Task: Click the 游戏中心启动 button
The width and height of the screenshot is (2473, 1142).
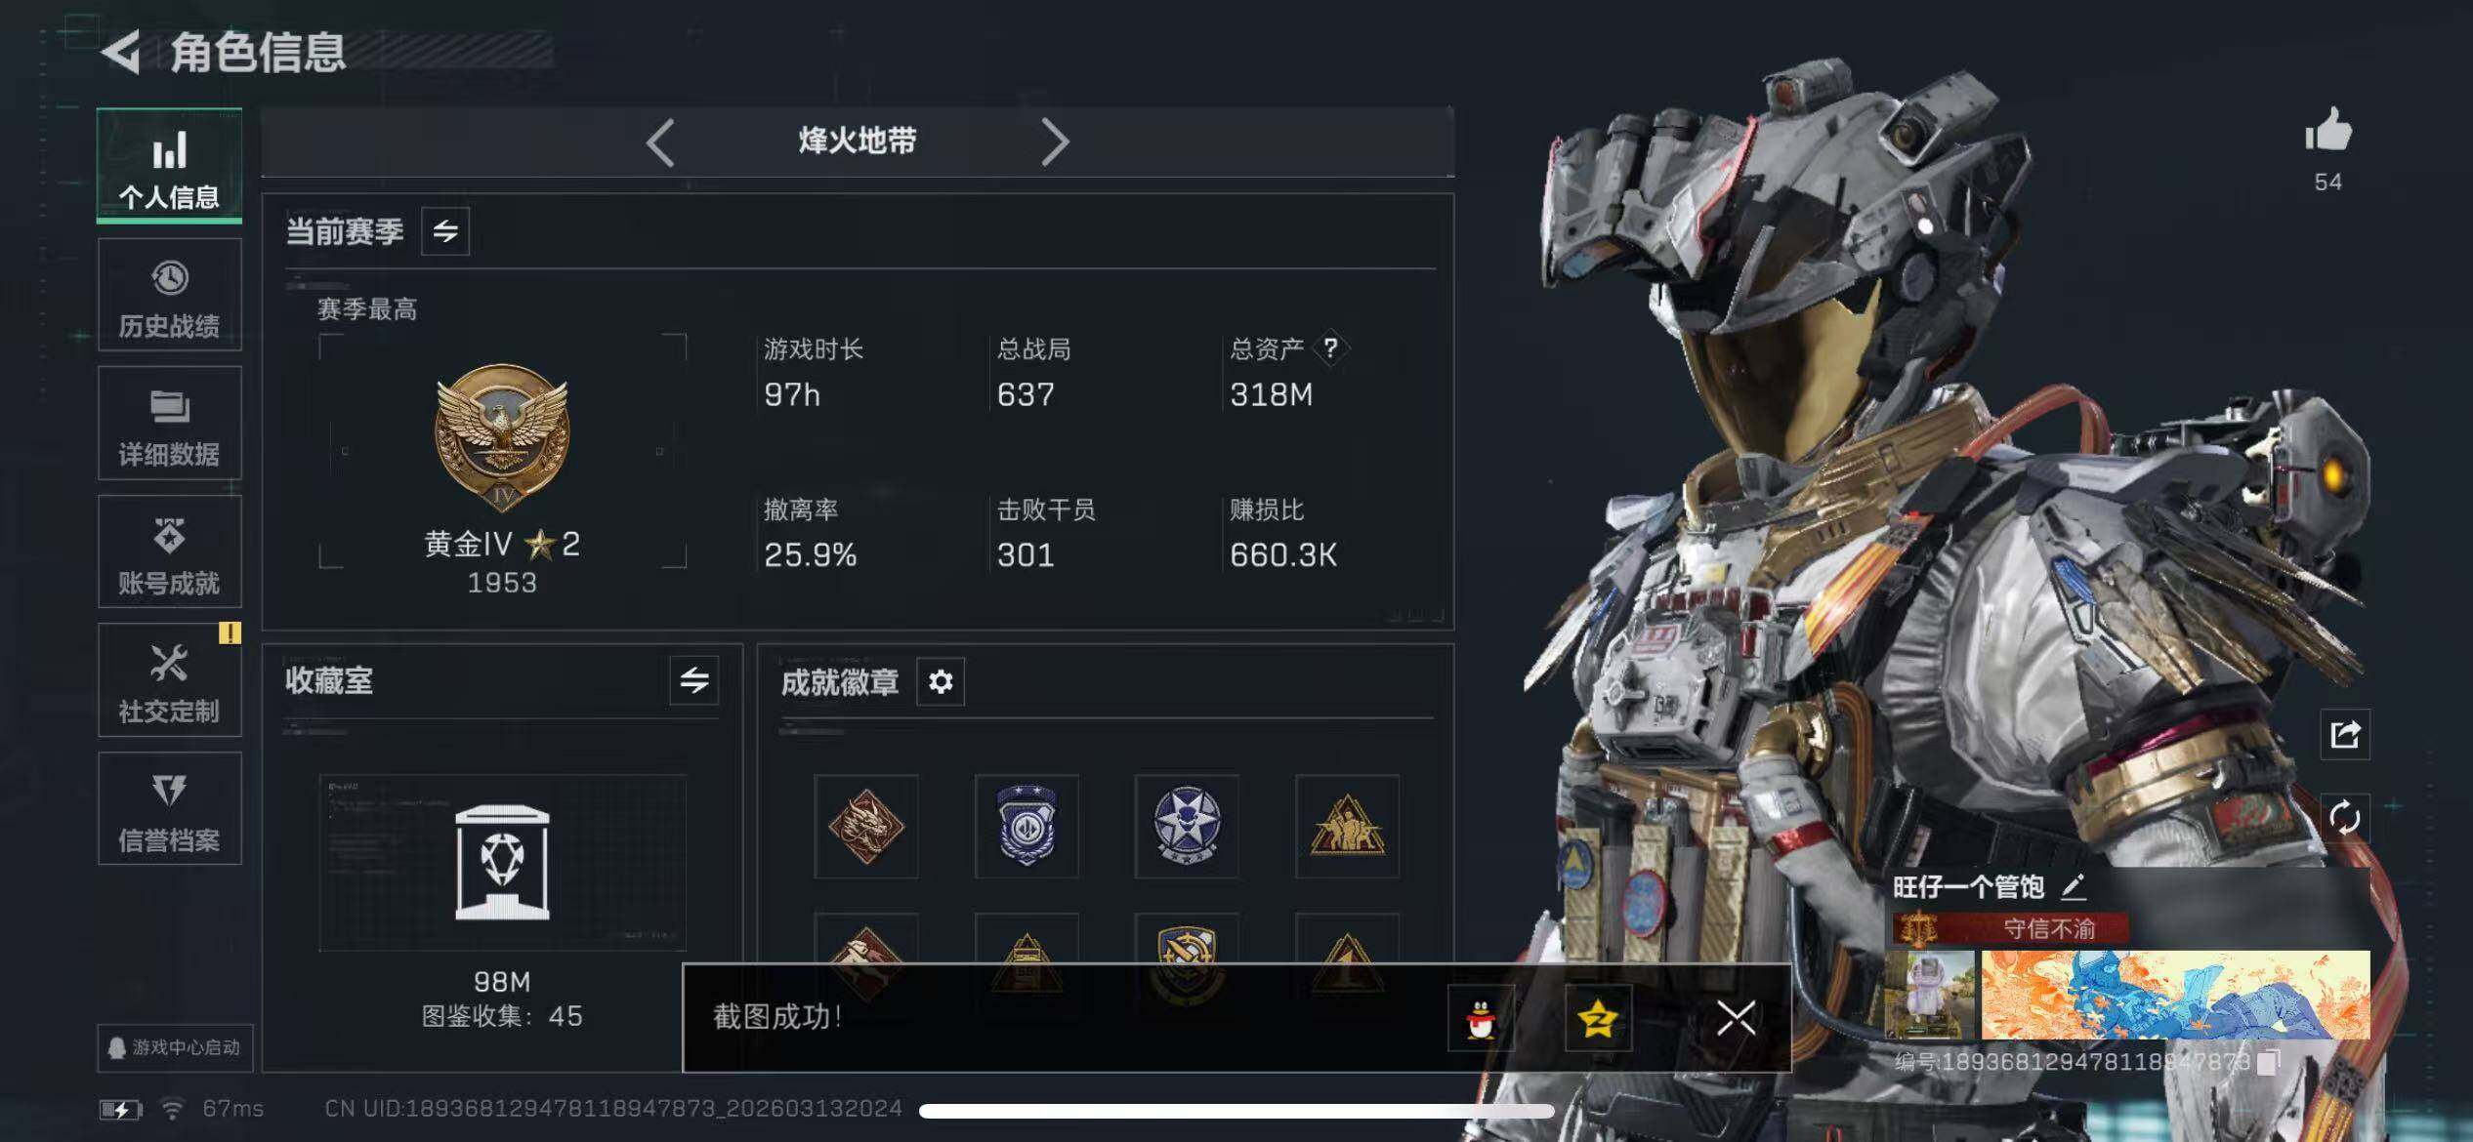Action: (175, 1047)
